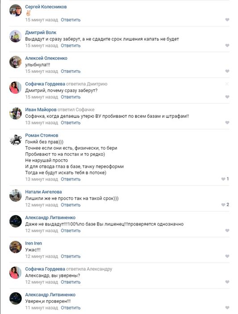Click 'ответила Александру' reply reference
238x314 pixels.
pyautogui.click(x=89, y=269)
